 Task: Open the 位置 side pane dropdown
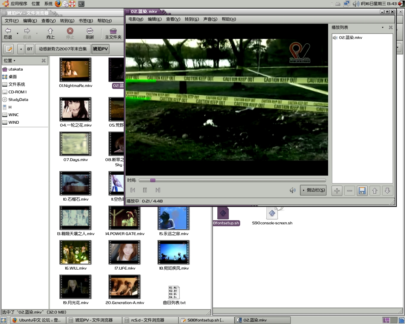9,60
